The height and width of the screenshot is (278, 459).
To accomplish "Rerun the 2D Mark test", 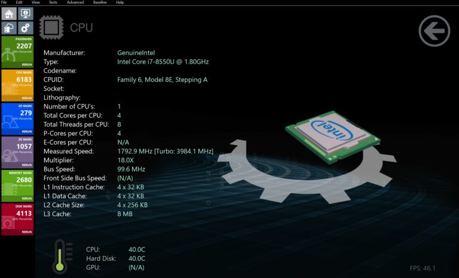I will tap(27, 131).
